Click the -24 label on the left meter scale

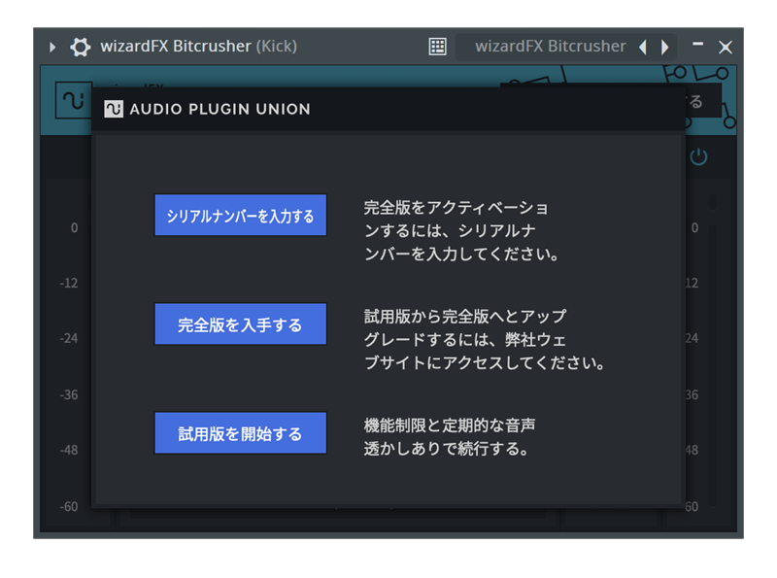[69, 339]
